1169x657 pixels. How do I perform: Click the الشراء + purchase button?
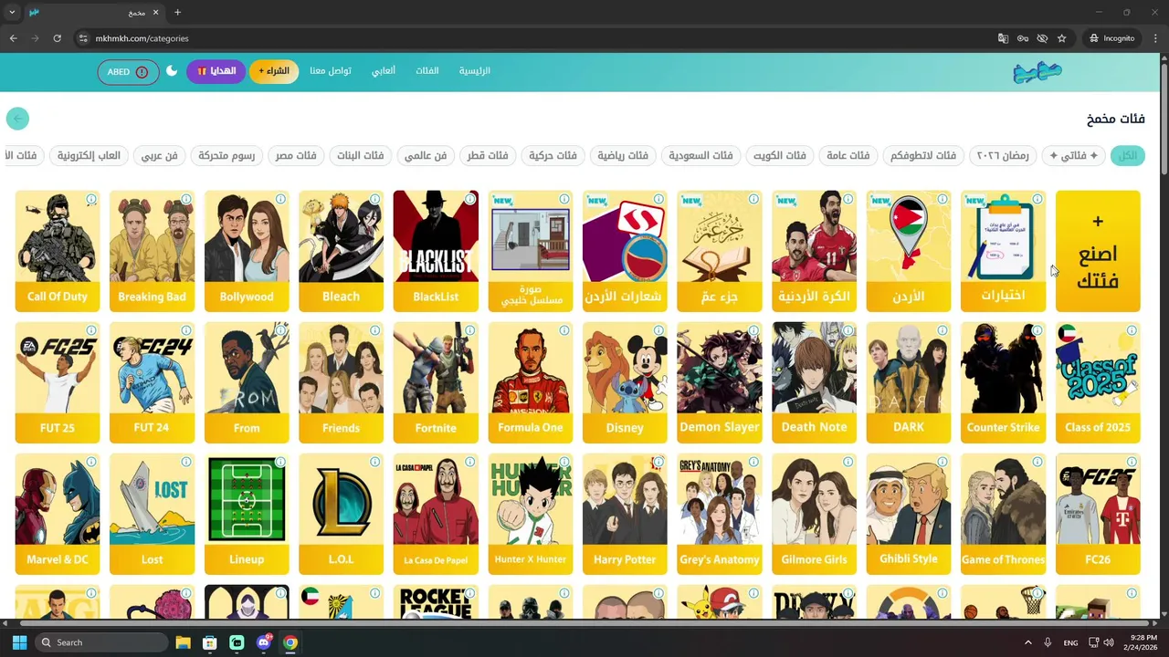(274, 71)
